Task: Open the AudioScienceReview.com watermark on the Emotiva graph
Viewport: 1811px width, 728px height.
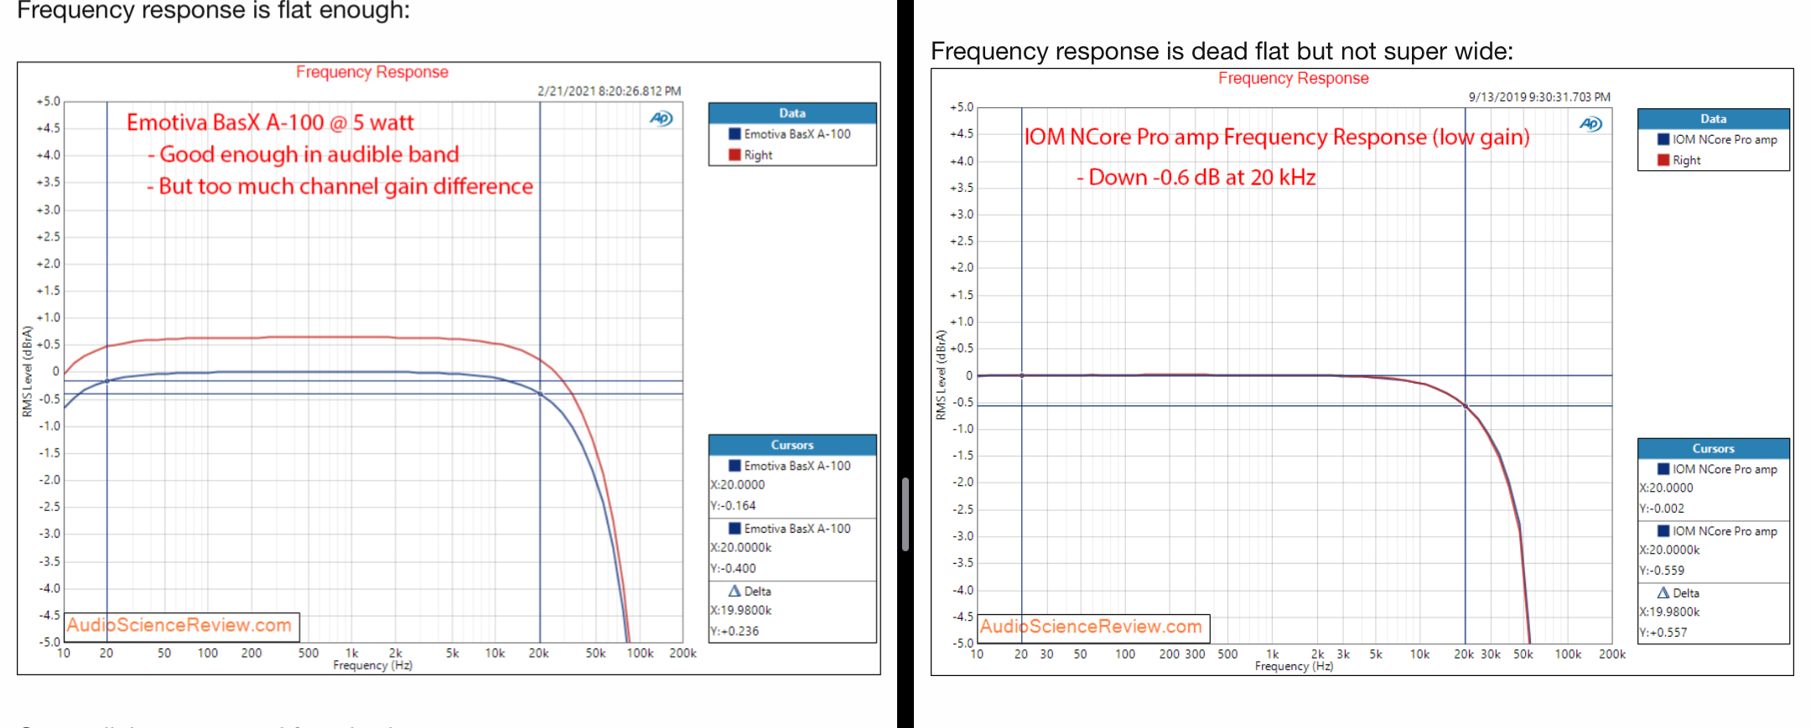Action: pyautogui.click(x=180, y=626)
